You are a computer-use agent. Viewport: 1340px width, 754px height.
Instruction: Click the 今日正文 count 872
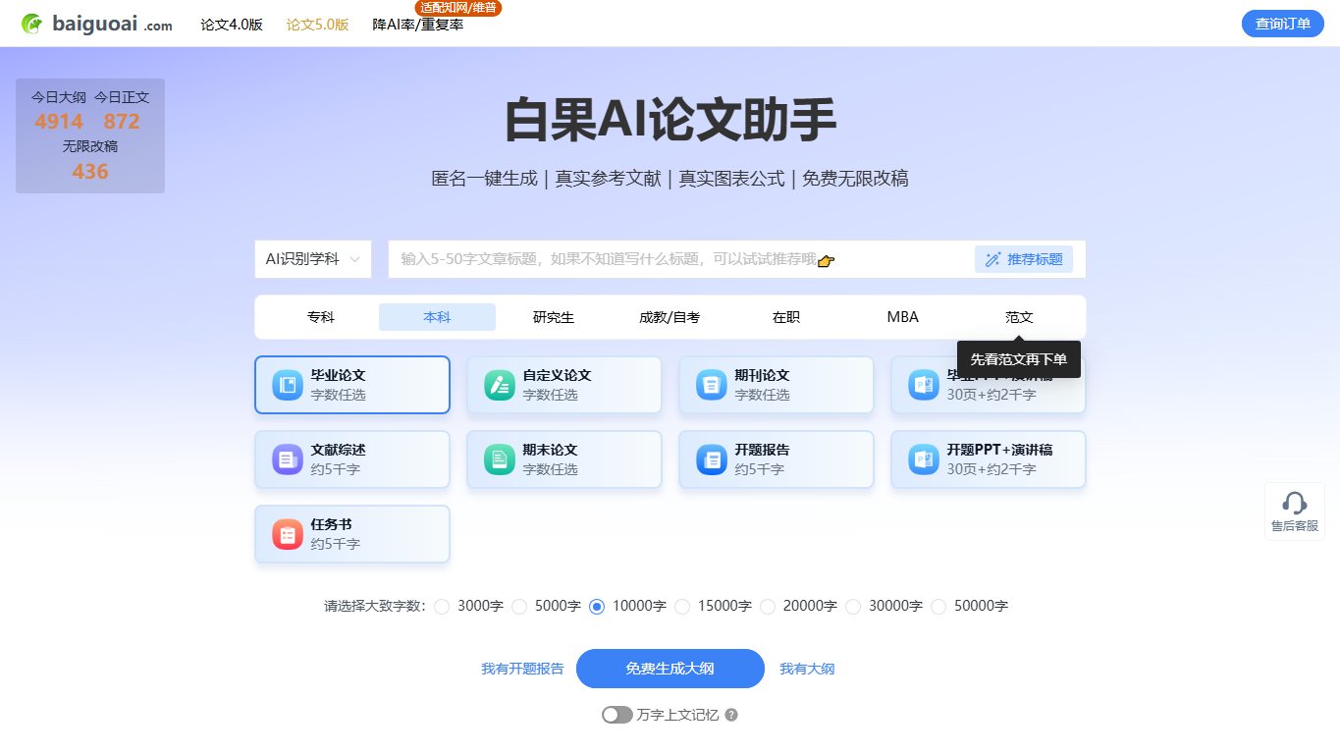pyautogui.click(x=122, y=122)
